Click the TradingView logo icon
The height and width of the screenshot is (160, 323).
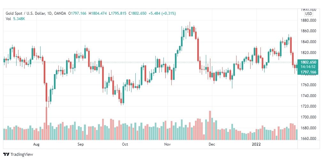click(x=6, y=154)
